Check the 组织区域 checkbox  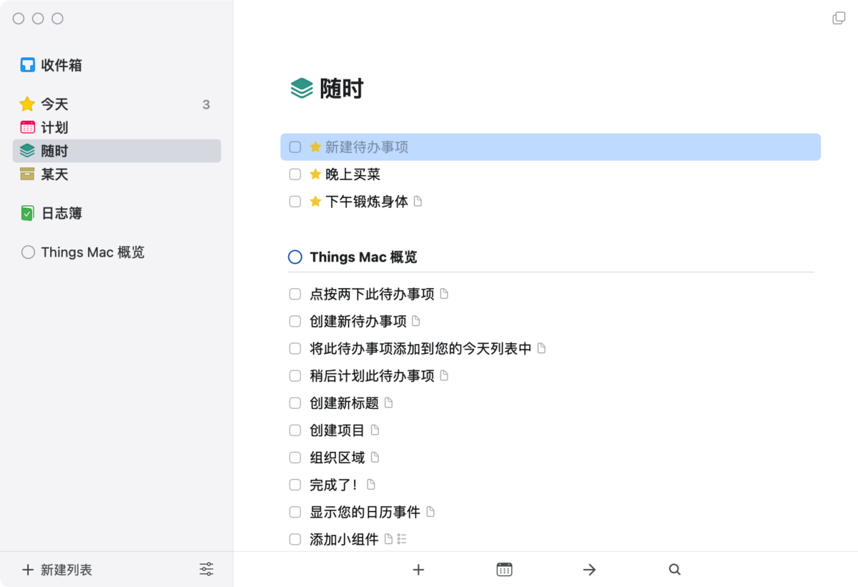(x=295, y=458)
